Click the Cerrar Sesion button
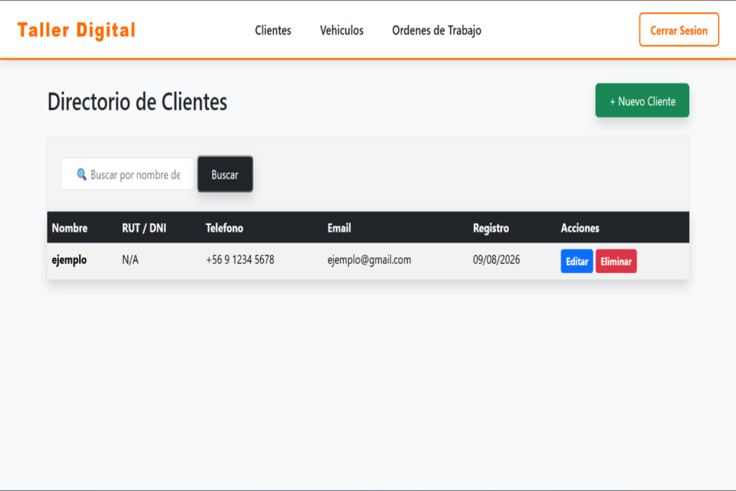This screenshot has height=491, width=736. point(678,29)
